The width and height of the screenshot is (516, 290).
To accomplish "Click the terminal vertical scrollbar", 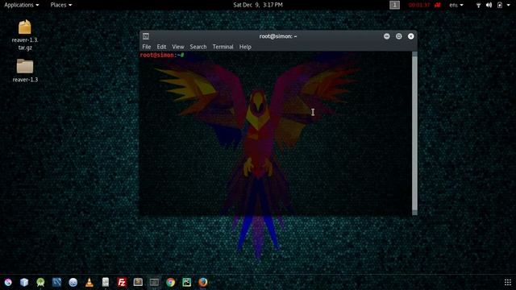I will click(x=414, y=133).
